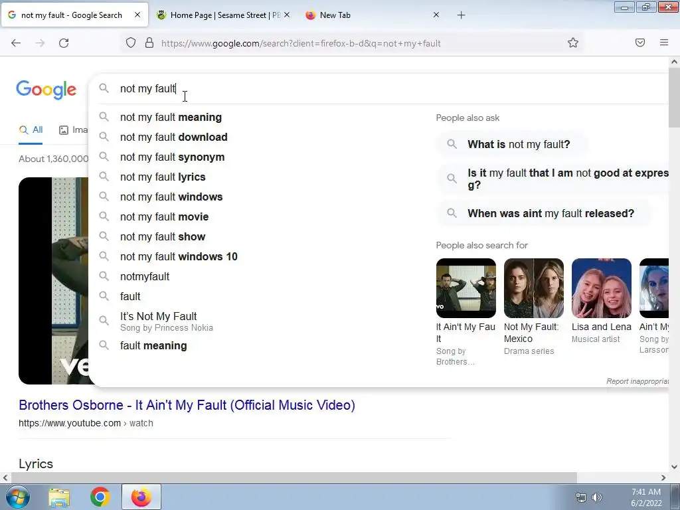Close the Google Search tab
The width and height of the screenshot is (680, 510).
(x=137, y=15)
